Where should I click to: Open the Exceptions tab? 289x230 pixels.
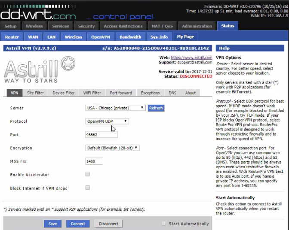click(151, 93)
